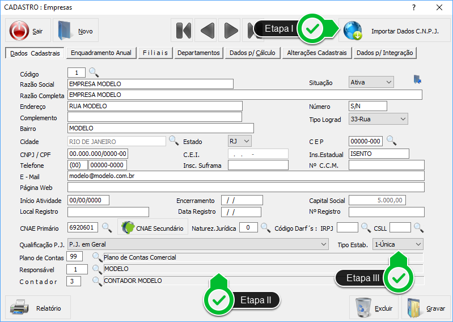Click the E-Mail field
This screenshot has height=322, width=453.
coord(246,176)
